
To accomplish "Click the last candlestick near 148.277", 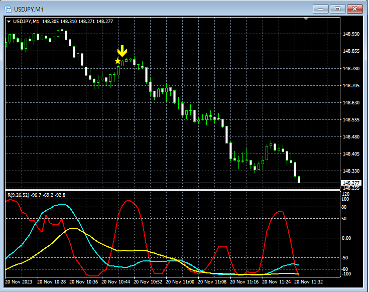I will (299, 180).
